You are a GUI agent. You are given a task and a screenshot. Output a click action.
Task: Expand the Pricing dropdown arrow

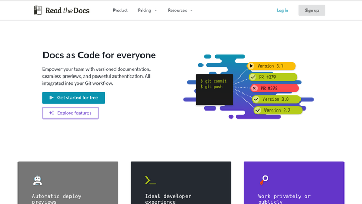156,11
